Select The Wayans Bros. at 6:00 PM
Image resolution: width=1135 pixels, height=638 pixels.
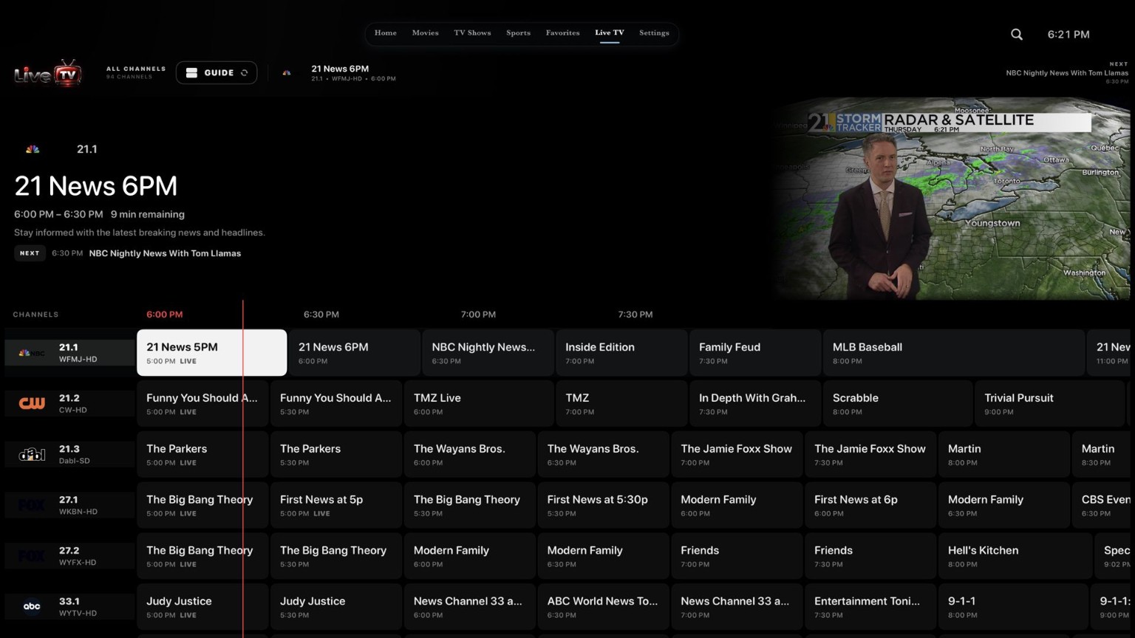469,455
